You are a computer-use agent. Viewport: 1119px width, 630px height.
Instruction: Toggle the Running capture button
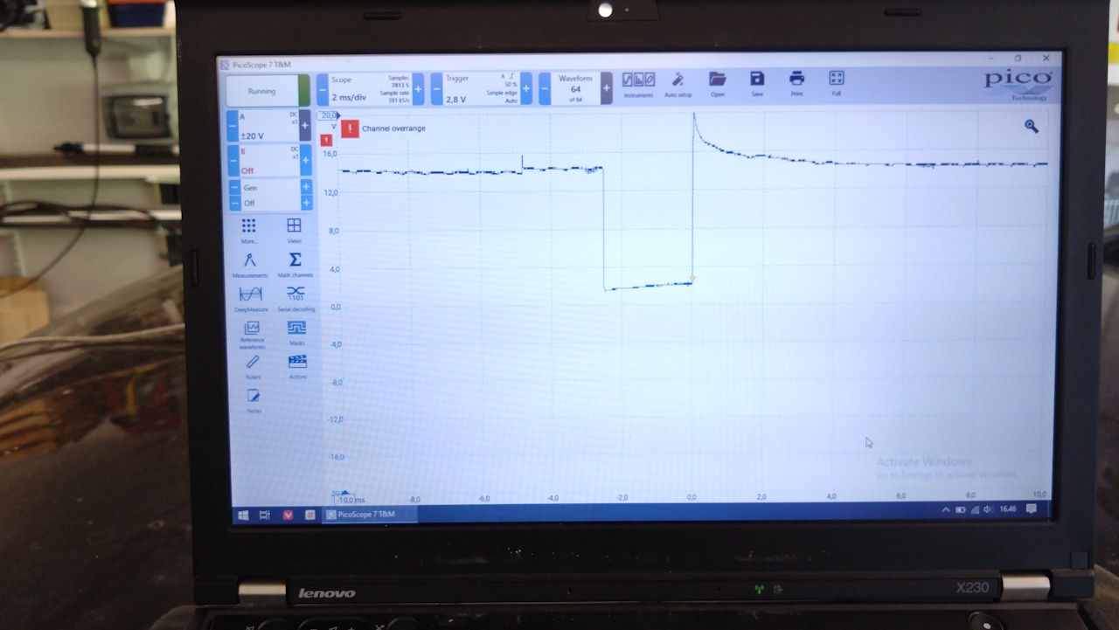(x=261, y=91)
